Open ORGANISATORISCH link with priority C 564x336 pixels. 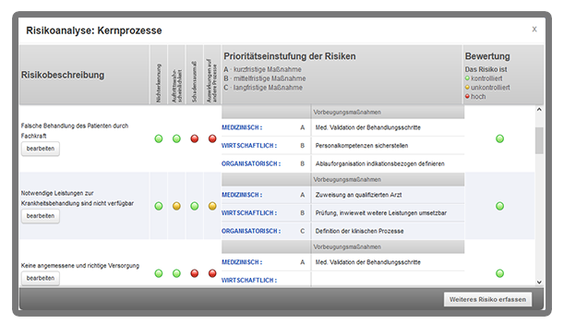pyautogui.click(x=251, y=231)
